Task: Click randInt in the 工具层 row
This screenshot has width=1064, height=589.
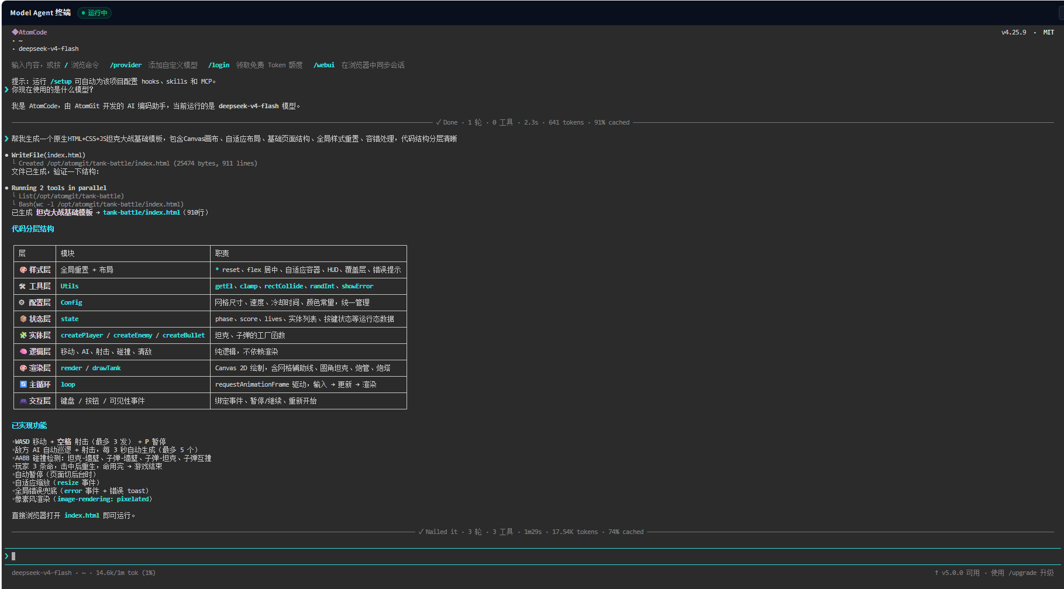Action: [x=322, y=286]
